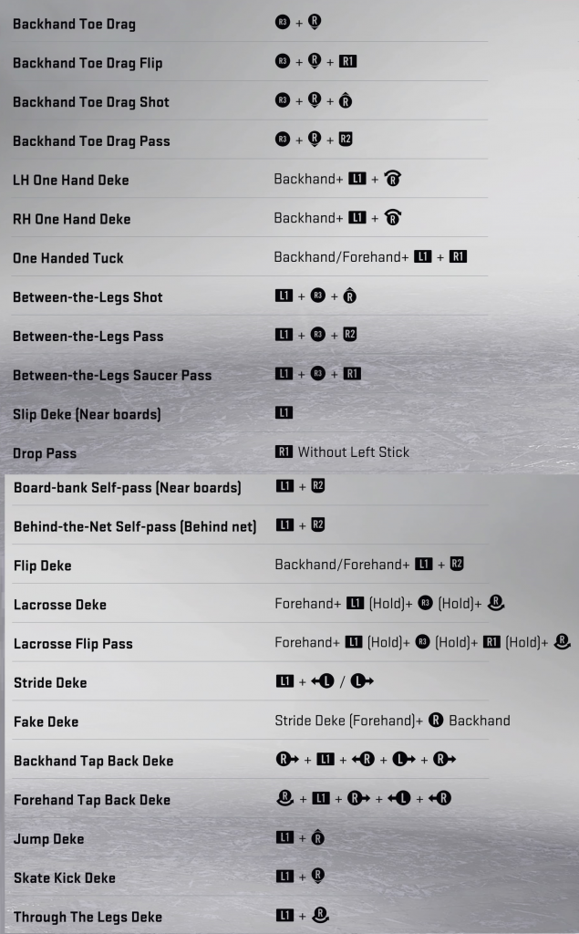Click the Forehand Tap Back Deke label

tap(92, 800)
